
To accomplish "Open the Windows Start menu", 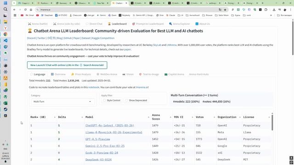I will click(6, 3).
